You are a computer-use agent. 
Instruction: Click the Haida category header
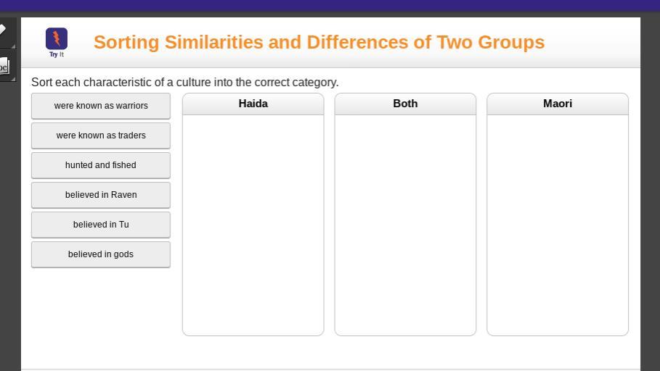click(253, 104)
